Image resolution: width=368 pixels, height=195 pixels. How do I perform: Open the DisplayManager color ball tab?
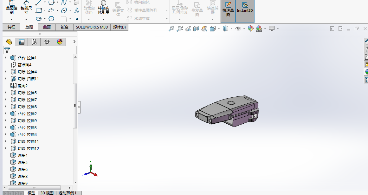60,42
